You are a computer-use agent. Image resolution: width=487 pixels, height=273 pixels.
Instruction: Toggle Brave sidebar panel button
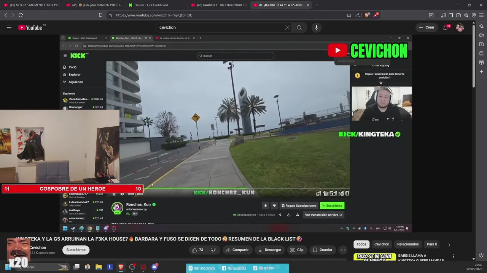click(x=451, y=15)
